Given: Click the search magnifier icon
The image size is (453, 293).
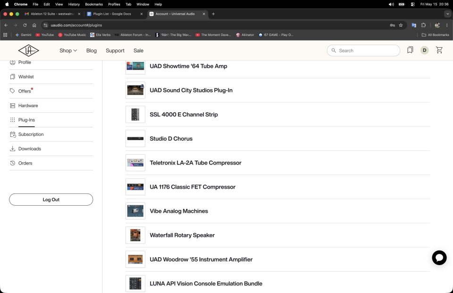Looking at the screenshot, I should (x=334, y=50).
